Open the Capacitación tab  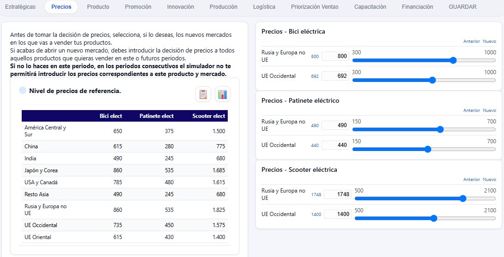[x=370, y=7]
